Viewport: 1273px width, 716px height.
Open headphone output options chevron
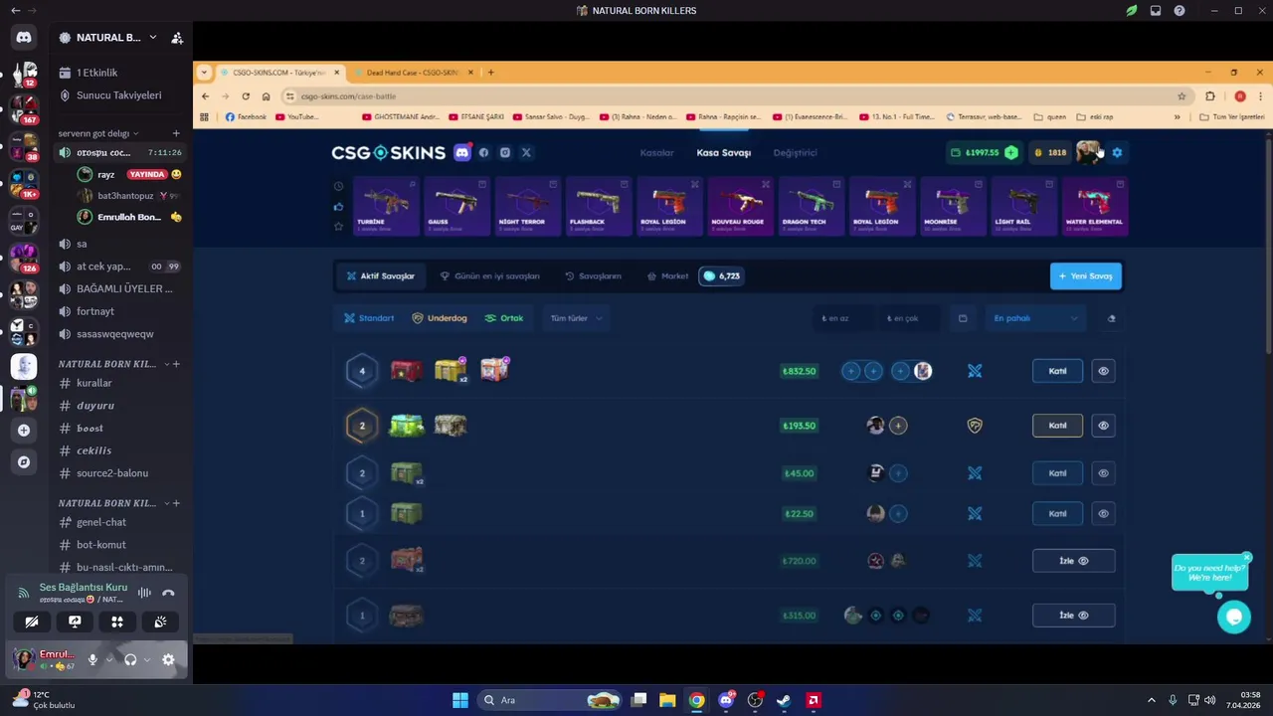click(147, 659)
